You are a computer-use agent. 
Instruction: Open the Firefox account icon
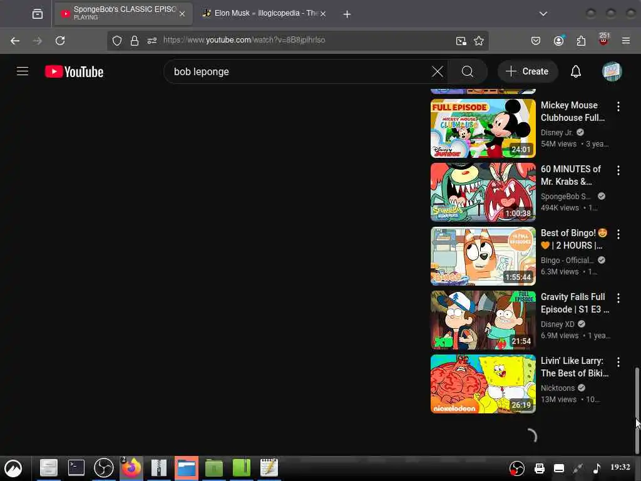(x=558, y=41)
